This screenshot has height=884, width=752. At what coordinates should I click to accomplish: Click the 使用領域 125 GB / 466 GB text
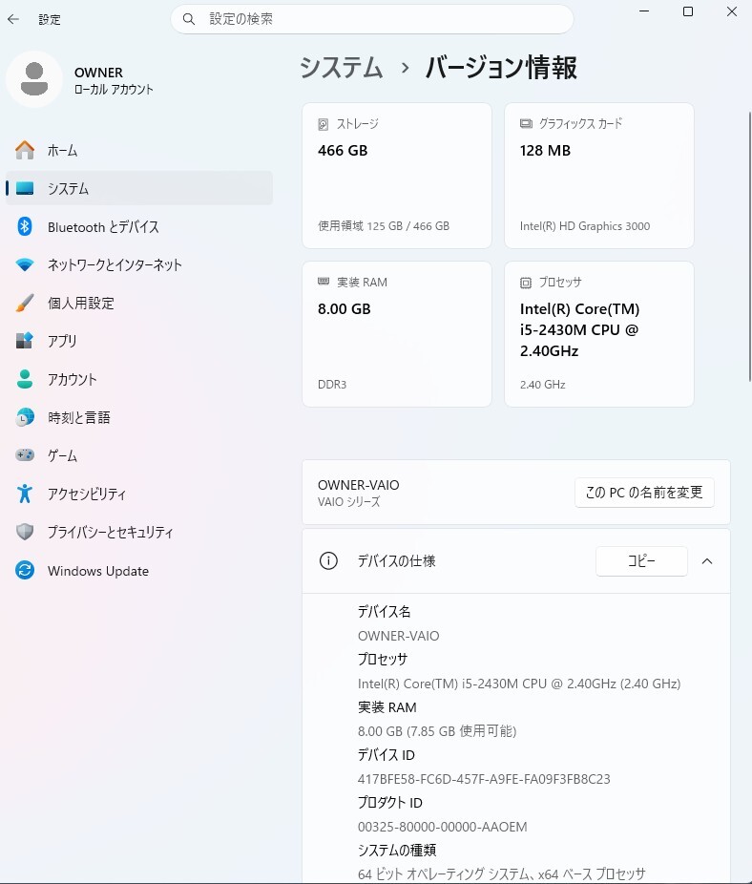click(x=384, y=225)
